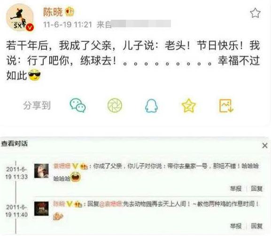Click 回复 on the second comment

click(x=256, y=226)
